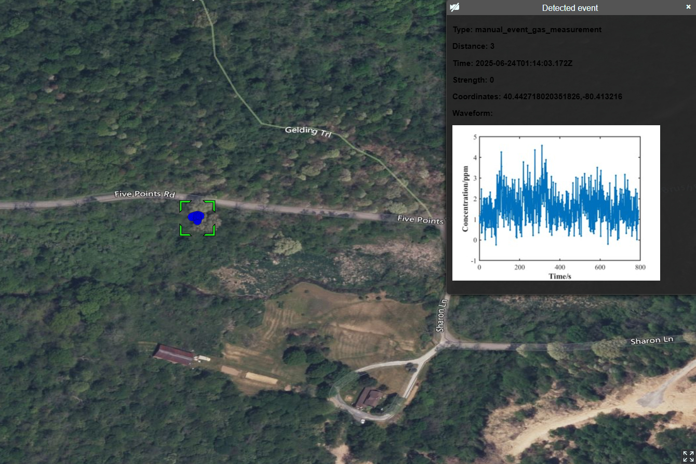The width and height of the screenshot is (696, 464).
Task: Click the event Time timestamp line
Action: [519, 63]
